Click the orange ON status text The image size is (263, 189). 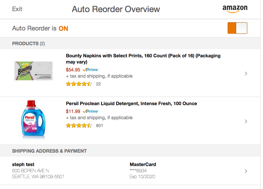point(63,28)
